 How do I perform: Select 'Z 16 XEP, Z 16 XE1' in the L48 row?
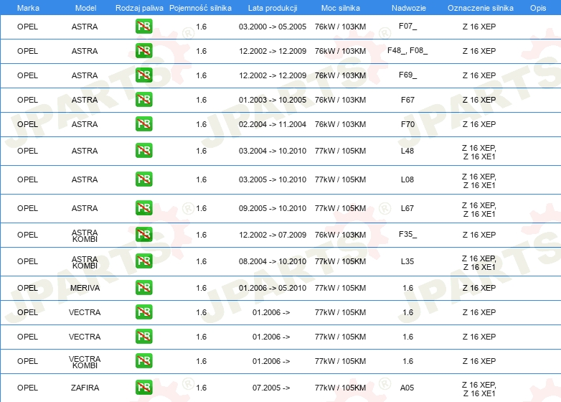(479, 152)
